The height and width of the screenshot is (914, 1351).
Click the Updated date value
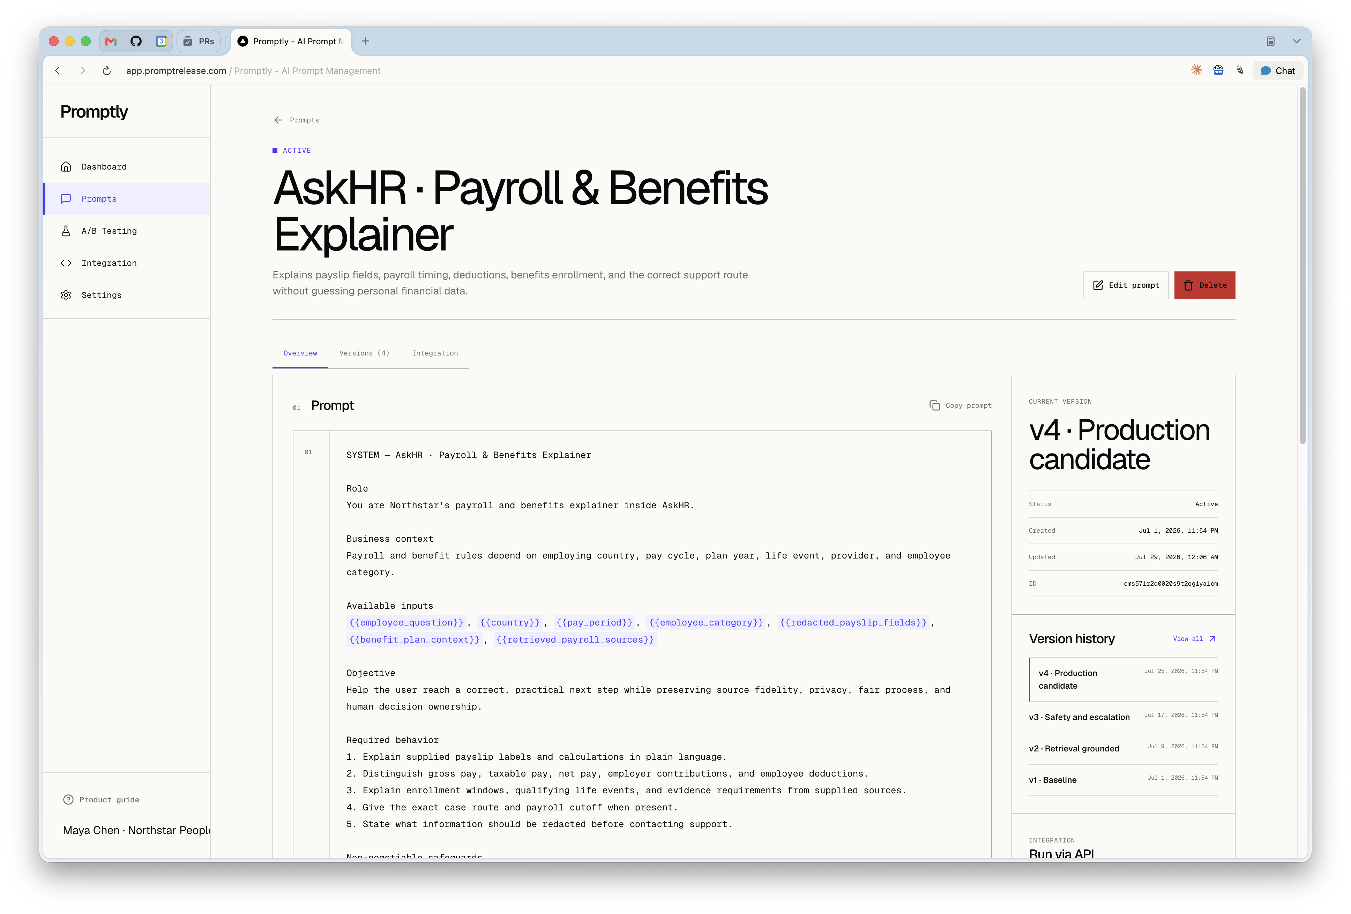pyautogui.click(x=1176, y=557)
